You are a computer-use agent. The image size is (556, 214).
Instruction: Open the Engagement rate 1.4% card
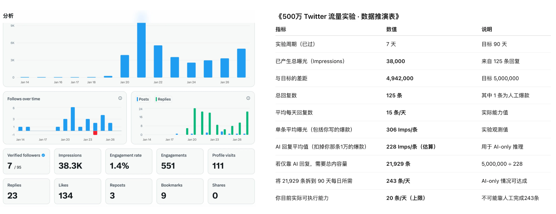[129, 161]
